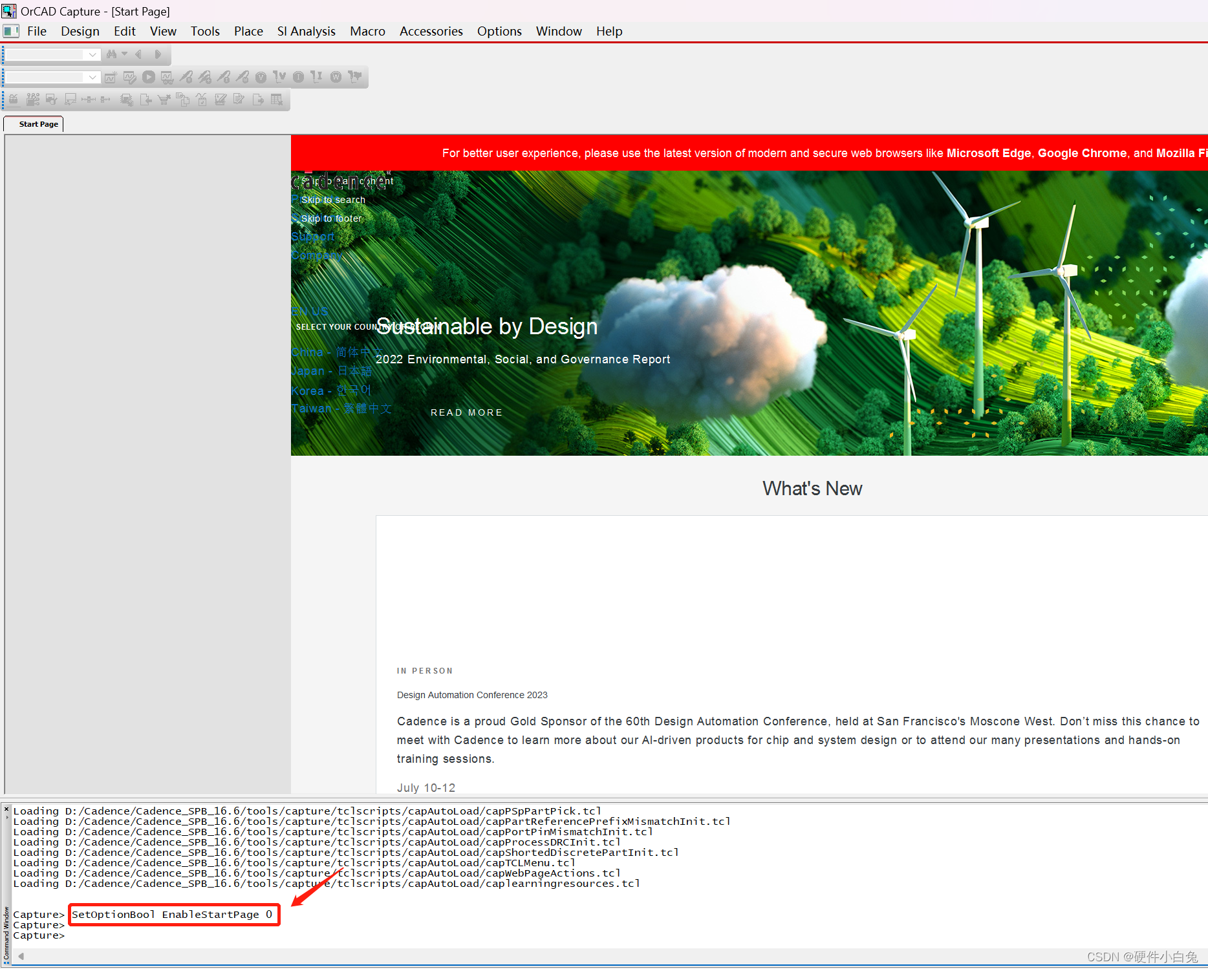Close the command window pane
The height and width of the screenshot is (969, 1208).
(6, 809)
